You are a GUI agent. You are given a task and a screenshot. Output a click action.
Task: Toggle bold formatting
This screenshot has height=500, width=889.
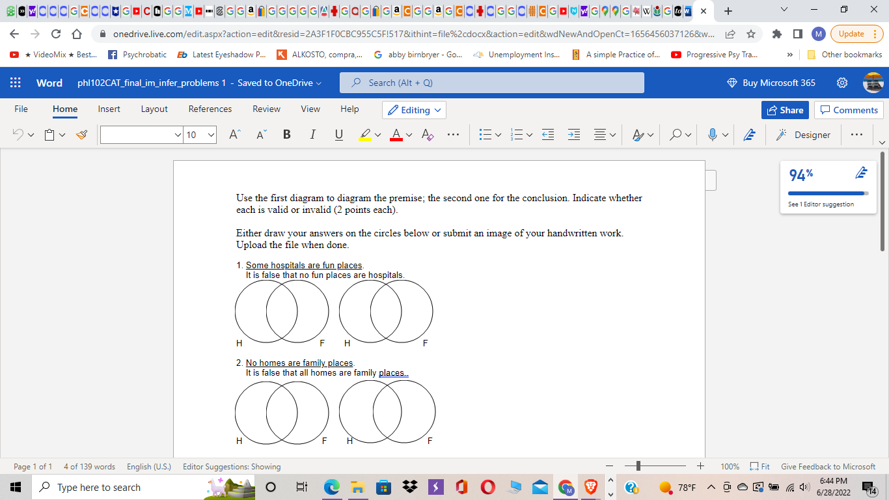(x=287, y=135)
